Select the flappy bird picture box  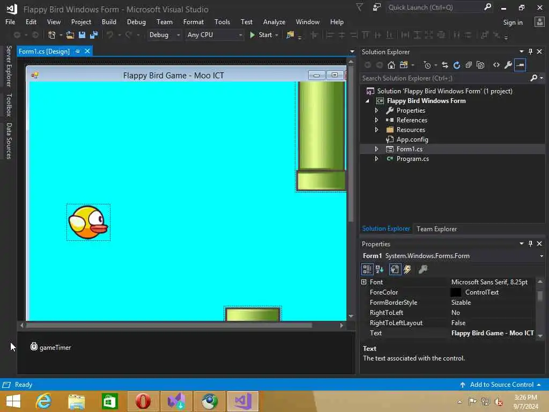tap(88, 223)
